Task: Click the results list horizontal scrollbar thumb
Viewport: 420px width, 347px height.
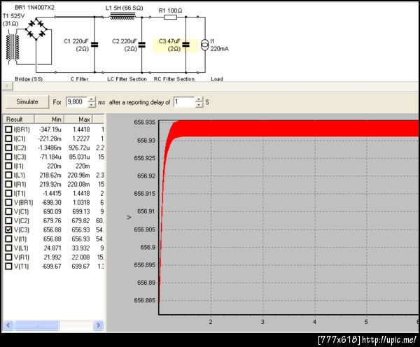Action: (37, 325)
